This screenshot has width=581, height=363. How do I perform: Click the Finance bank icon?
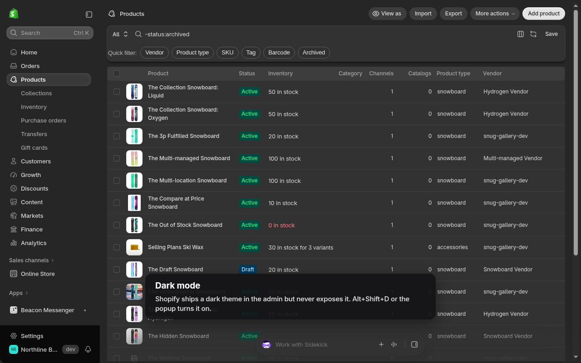pos(14,229)
